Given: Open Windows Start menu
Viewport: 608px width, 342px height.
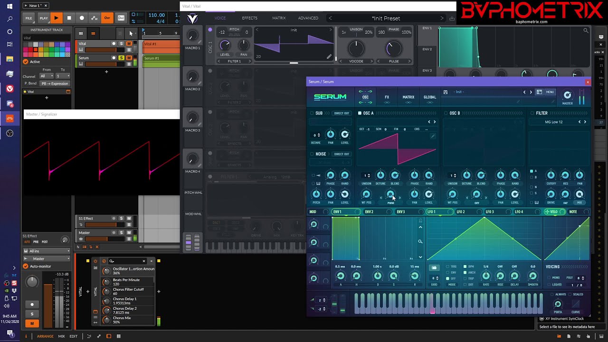Looking at the screenshot, I should pyautogui.click(x=9, y=7).
